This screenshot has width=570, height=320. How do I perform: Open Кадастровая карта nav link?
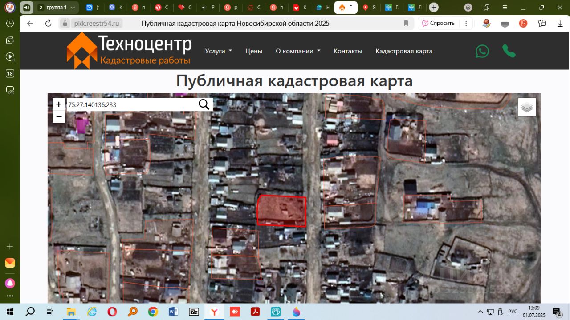(x=404, y=51)
